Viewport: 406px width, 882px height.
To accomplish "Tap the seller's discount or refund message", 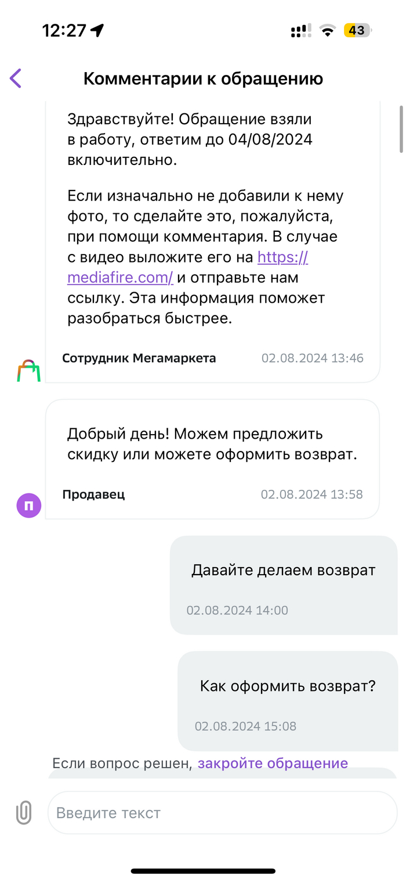I will point(212,444).
